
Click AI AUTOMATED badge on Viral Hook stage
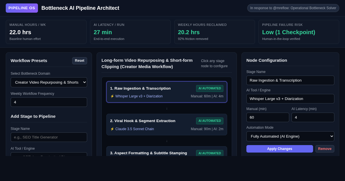click(x=210, y=121)
